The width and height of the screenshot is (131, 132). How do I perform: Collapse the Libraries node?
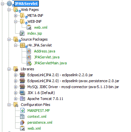pos(9,69)
